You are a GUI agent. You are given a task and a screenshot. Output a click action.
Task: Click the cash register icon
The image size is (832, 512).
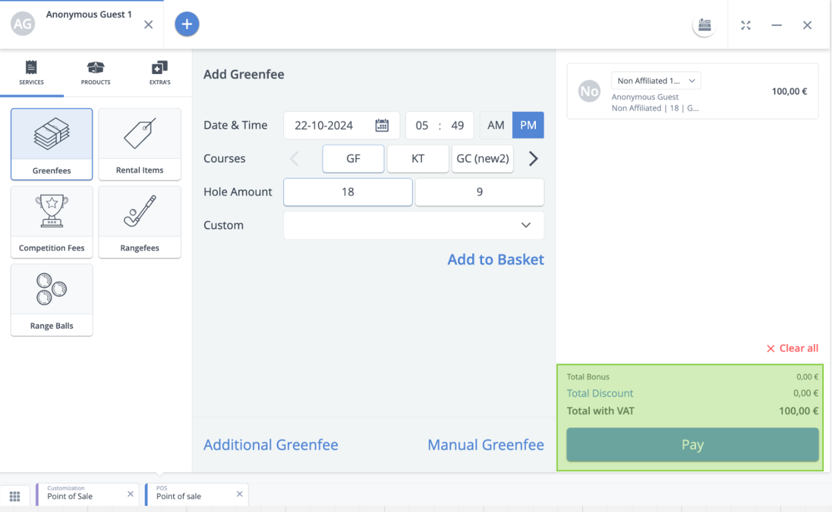click(704, 25)
